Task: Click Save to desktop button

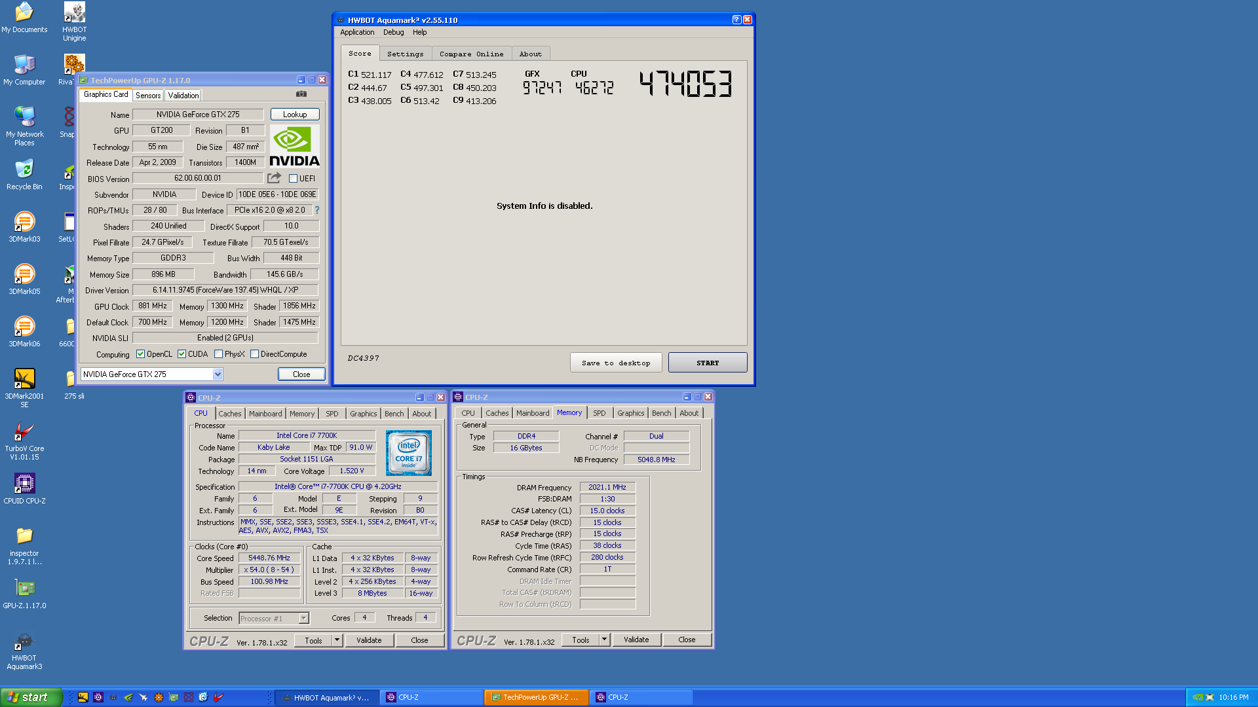Action: tap(616, 363)
